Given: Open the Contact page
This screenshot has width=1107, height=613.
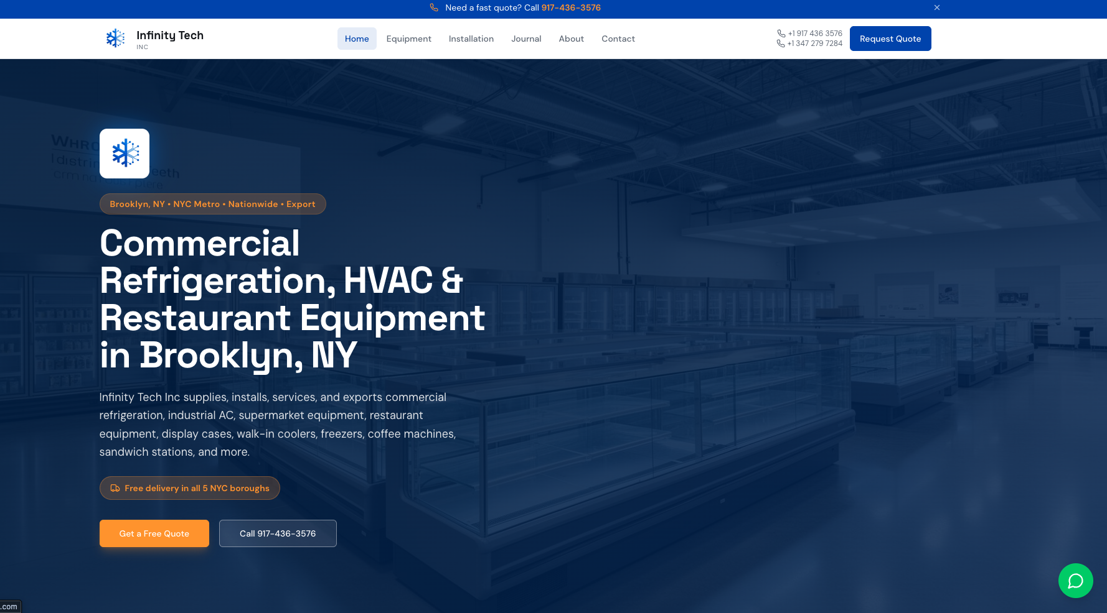Looking at the screenshot, I should coord(618,39).
